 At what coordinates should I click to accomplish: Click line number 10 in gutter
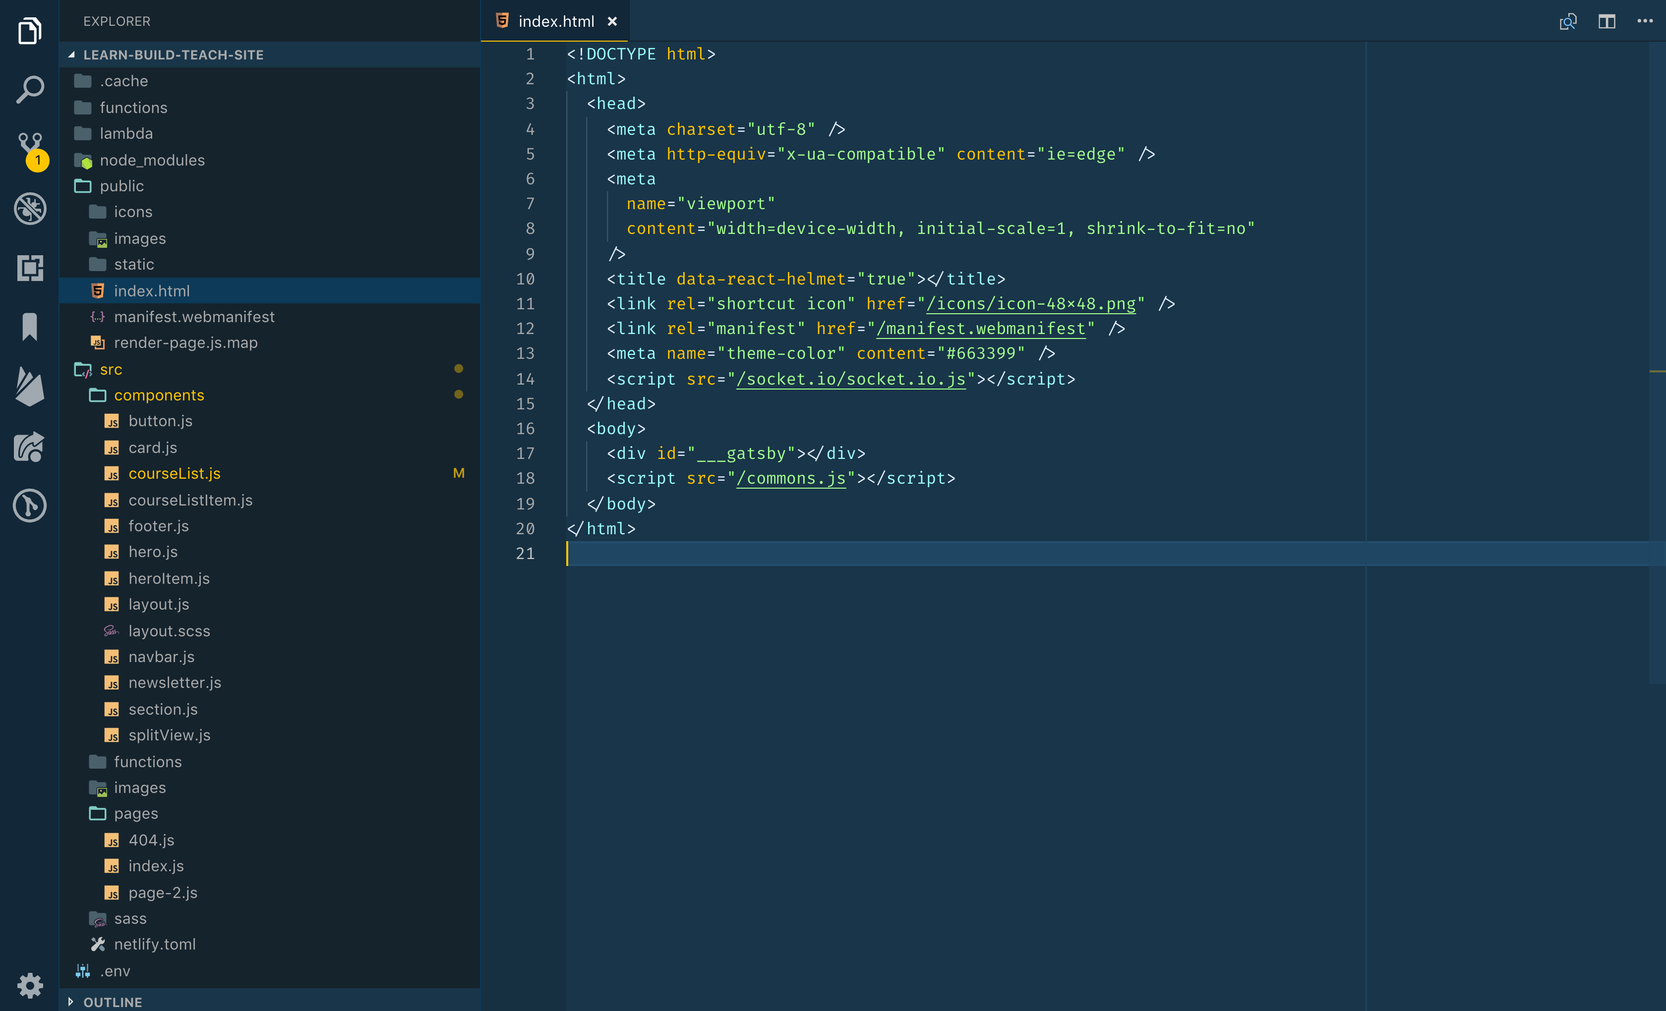(x=525, y=279)
